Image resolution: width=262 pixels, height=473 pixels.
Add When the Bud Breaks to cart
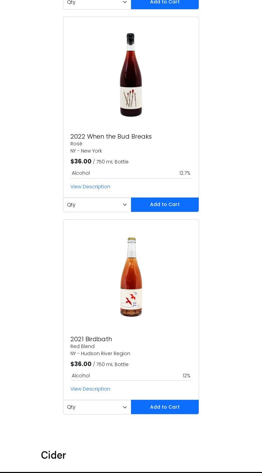click(x=165, y=205)
